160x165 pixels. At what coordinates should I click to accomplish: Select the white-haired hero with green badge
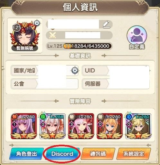pyautogui.click(x=52, y=126)
